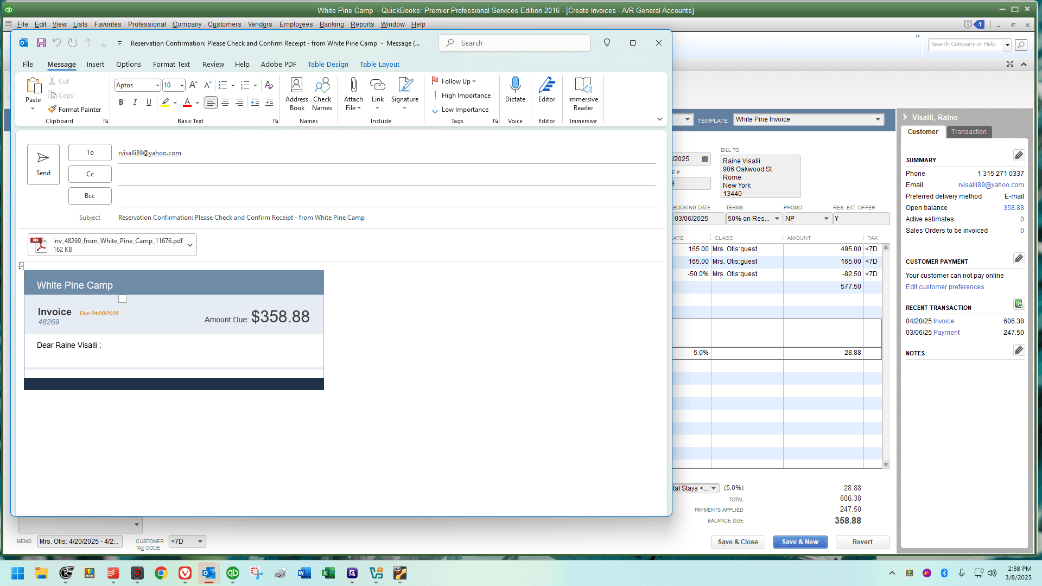
Task: Toggle Bold formatting
Action: [121, 102]
